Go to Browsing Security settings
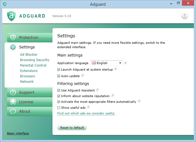The image size is (196, 142). 35,60
